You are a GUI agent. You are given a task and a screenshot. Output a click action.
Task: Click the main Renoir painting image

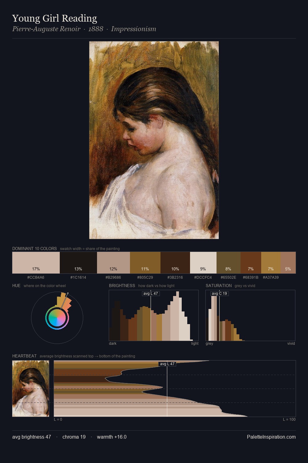pos(154,140)
